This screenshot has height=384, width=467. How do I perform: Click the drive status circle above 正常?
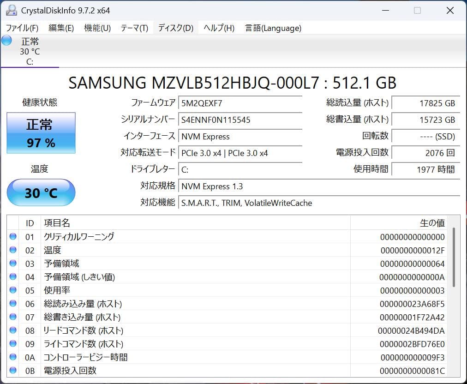[x=6, y=41]
